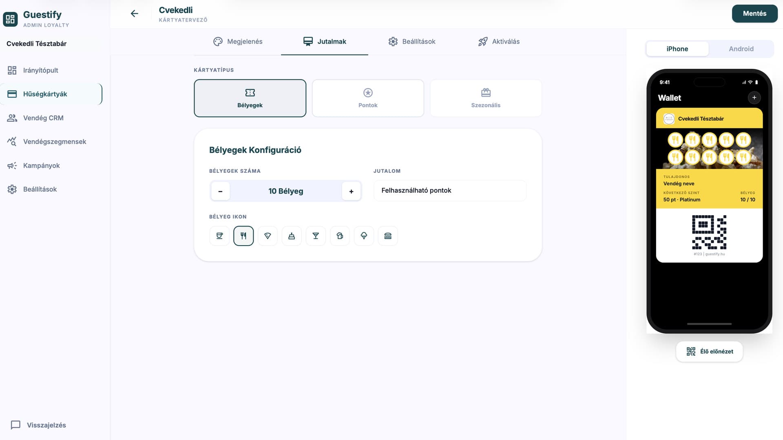Image resolution: width=783 pixels, height=440 pixels.
Task: Select Szezonális card type
Action: (x=486, y=98)
